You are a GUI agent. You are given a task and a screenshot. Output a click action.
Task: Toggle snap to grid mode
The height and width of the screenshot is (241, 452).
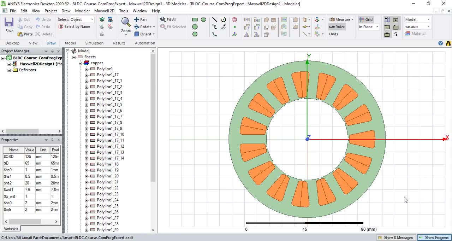point(387,20)
